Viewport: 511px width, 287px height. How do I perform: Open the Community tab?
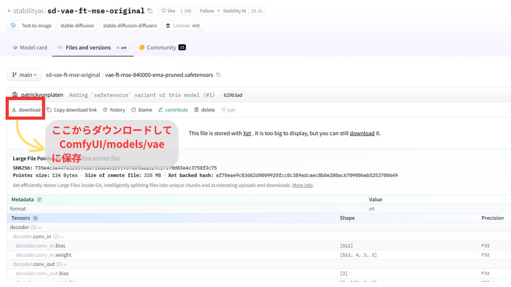point(162,47)
